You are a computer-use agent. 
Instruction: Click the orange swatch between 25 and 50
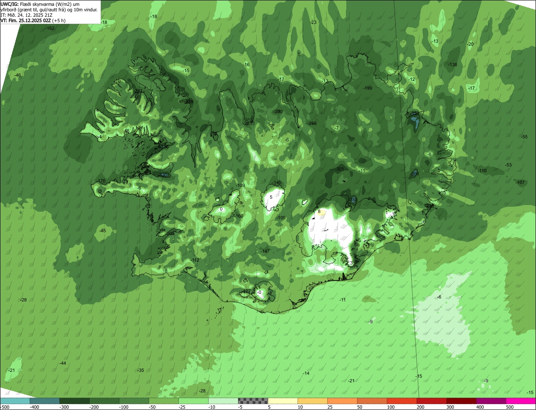click(342, 401)
